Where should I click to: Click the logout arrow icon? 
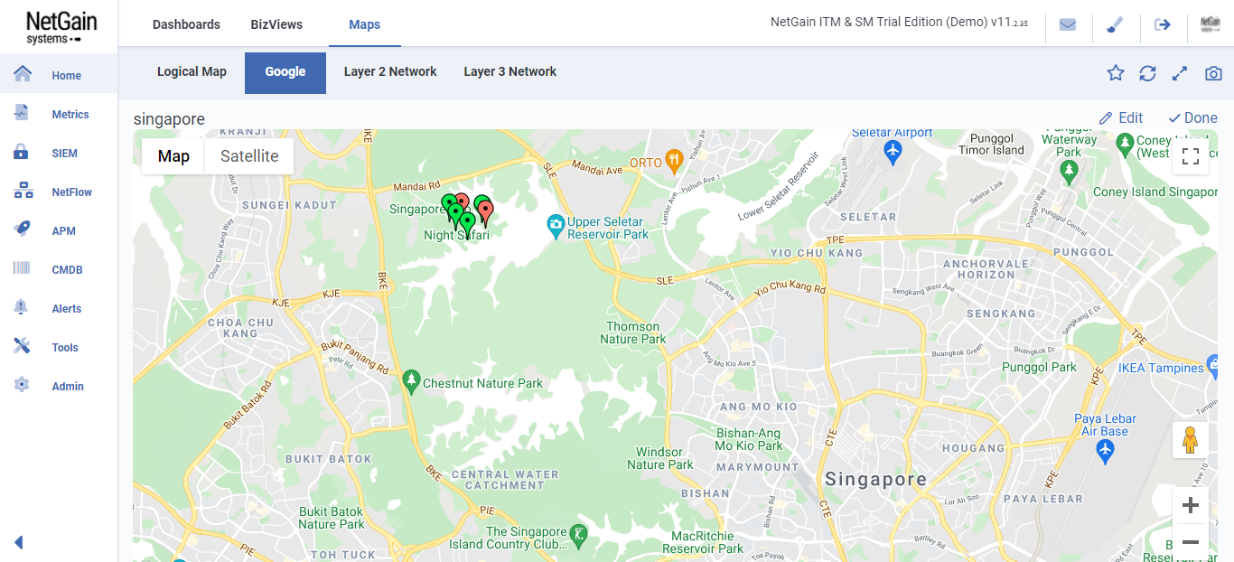(x=1163, y=24)
